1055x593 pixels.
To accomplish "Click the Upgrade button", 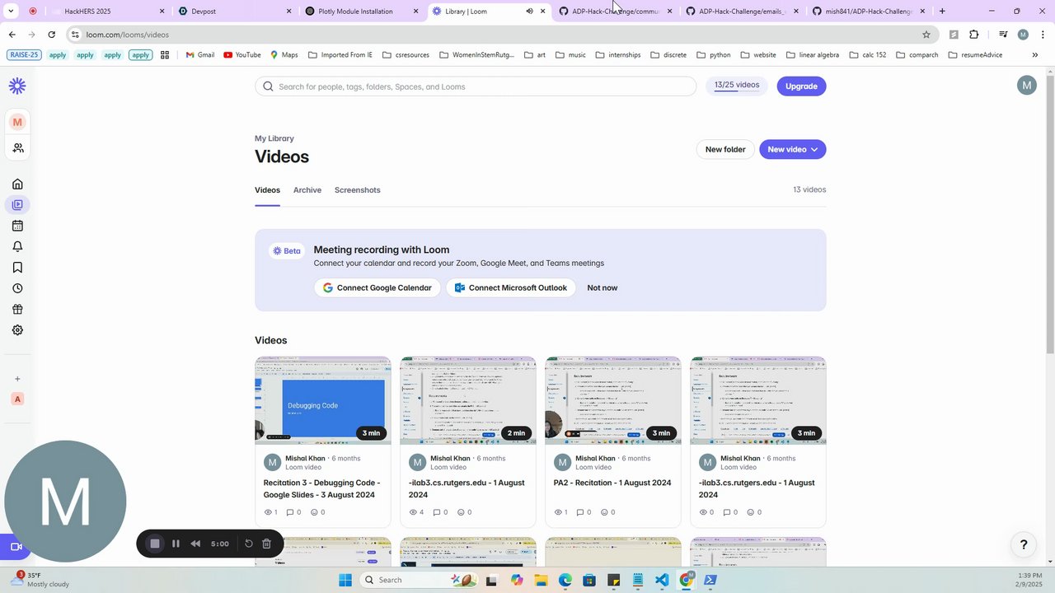I will (801, 86).
